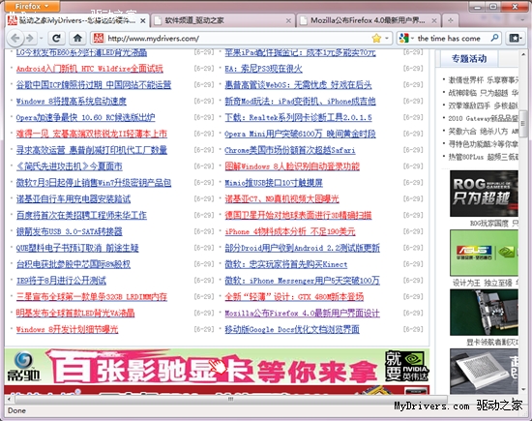Screen dimensions: 532x421
Task: Open search engine dropdown by Google icon
Action: point(412,38)
